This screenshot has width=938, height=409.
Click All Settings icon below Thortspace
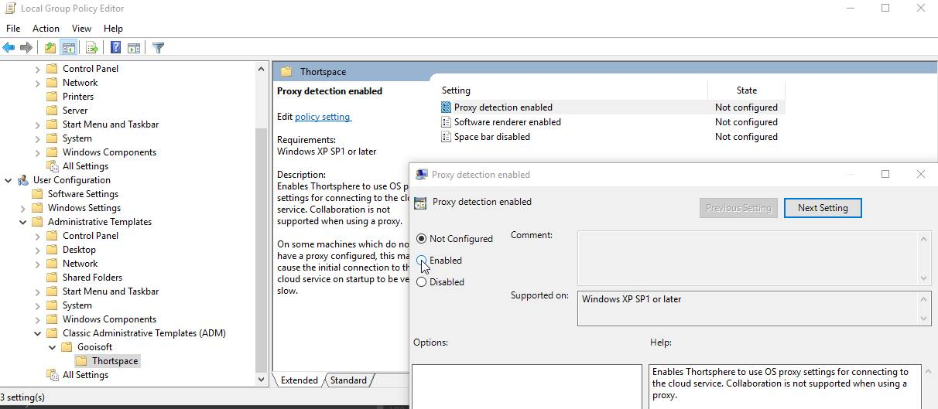(x=53, y=375)
